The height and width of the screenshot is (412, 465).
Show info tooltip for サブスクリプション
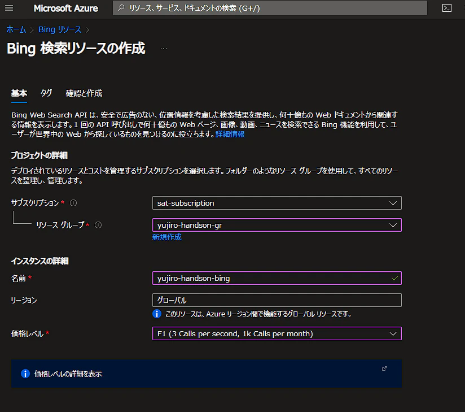pyautogui.click(x=73, y=203)
